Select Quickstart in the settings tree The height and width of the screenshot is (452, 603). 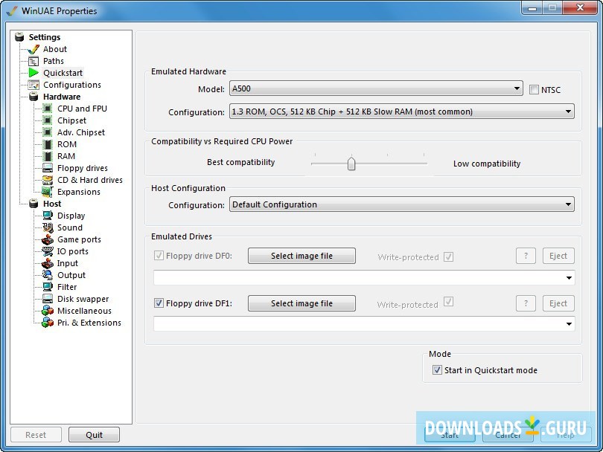point(63,73)
